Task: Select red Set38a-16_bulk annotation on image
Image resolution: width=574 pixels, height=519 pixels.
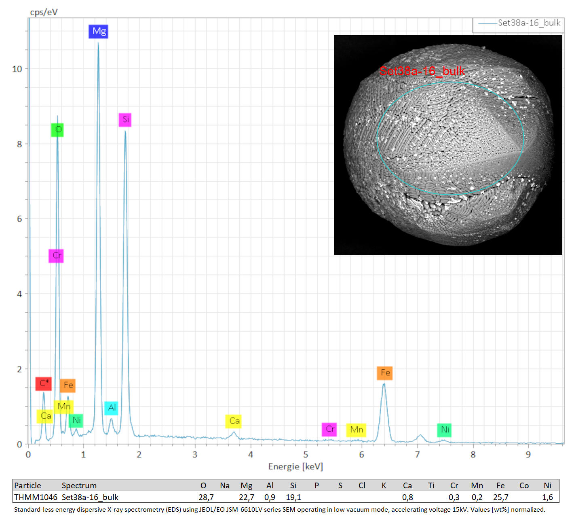Action: click(422, 71)
